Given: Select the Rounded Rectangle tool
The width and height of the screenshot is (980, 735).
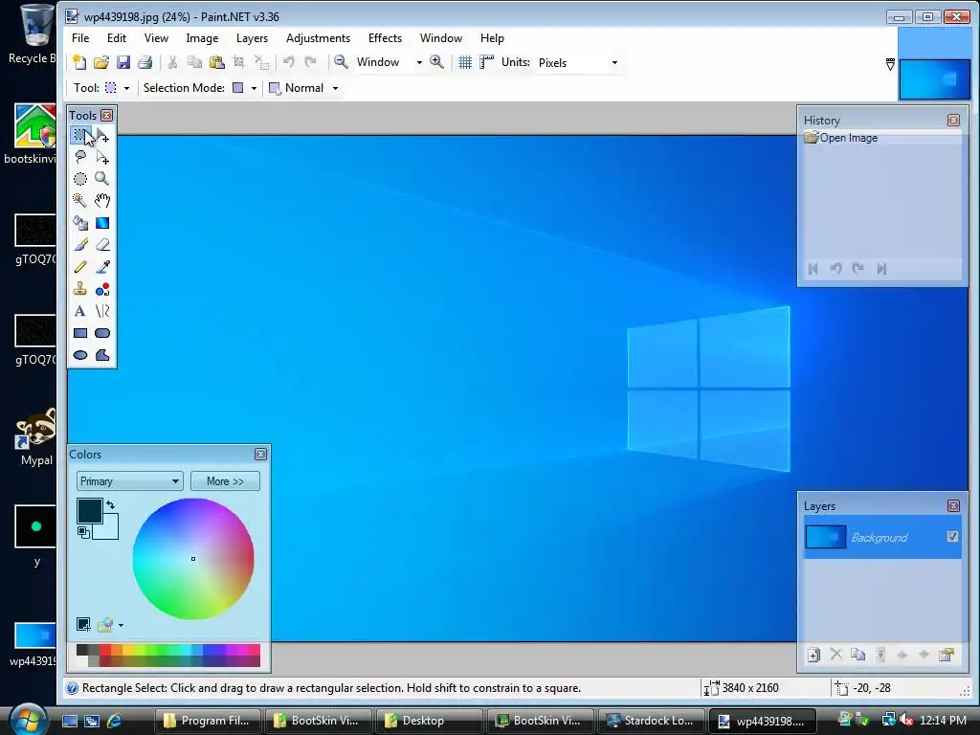Looking at the screenshot, I should tap(102, 333).
